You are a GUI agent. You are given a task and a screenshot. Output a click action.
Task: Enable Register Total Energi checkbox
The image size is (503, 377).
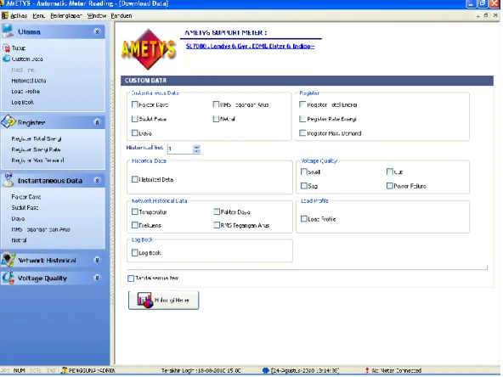[x=302, y=104]
